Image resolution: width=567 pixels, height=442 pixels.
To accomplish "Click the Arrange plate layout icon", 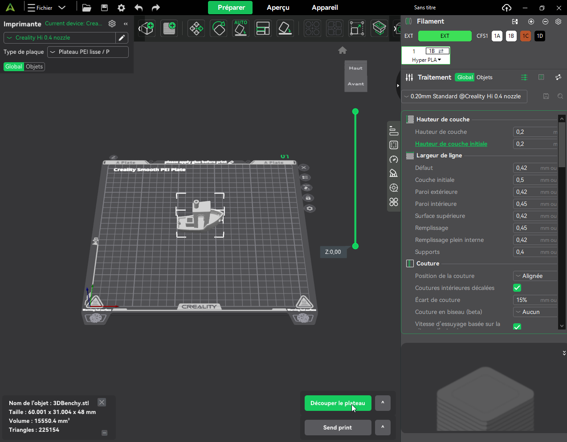I will point(263,28).
